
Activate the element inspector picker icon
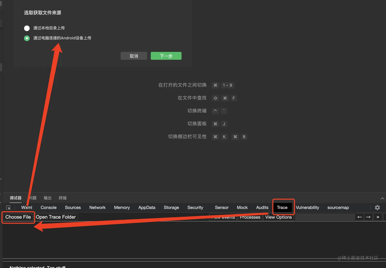pyautogui.click(x=8, y=208)
